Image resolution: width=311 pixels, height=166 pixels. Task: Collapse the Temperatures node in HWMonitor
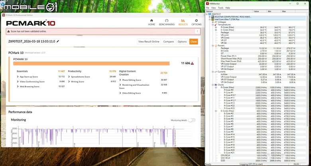tap(213, 25)
